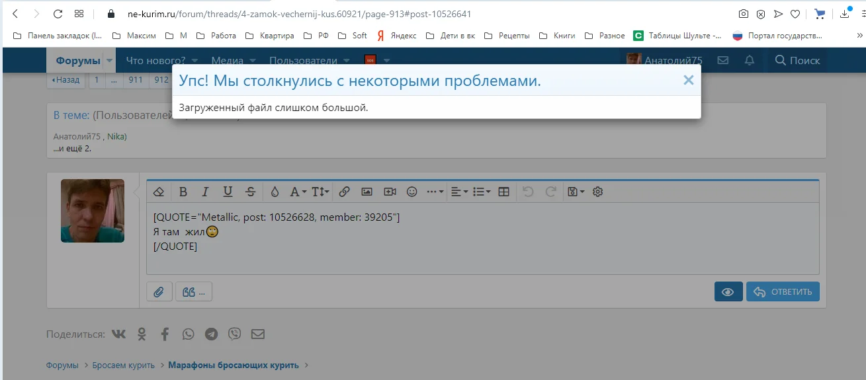866x380 pixels.
Task: Open the Бросаем курить breadcrumb link
Action: coord(124,365)
